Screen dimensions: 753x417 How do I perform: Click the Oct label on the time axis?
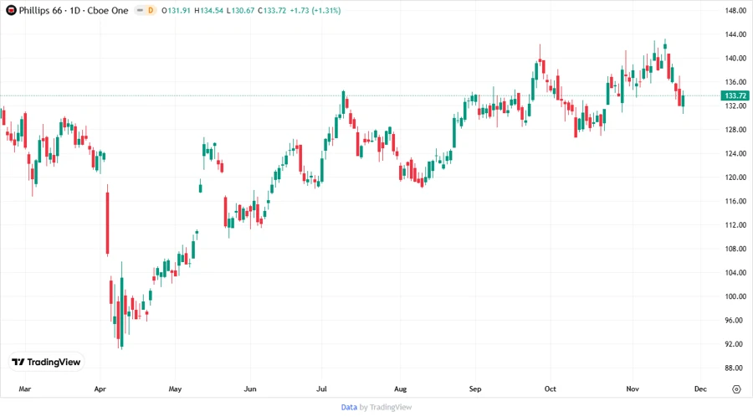[x=551, y=389]
